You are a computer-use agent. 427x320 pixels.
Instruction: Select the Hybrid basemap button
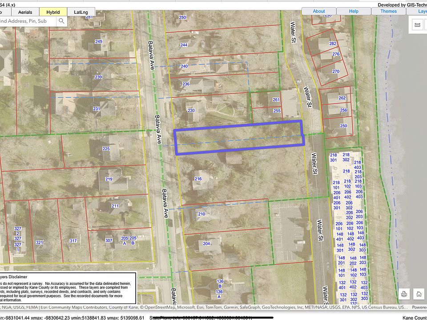pyautogui.click(x=53, y=12)
